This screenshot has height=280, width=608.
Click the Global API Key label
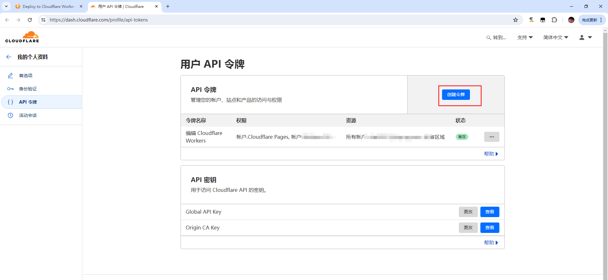[203, 212]
